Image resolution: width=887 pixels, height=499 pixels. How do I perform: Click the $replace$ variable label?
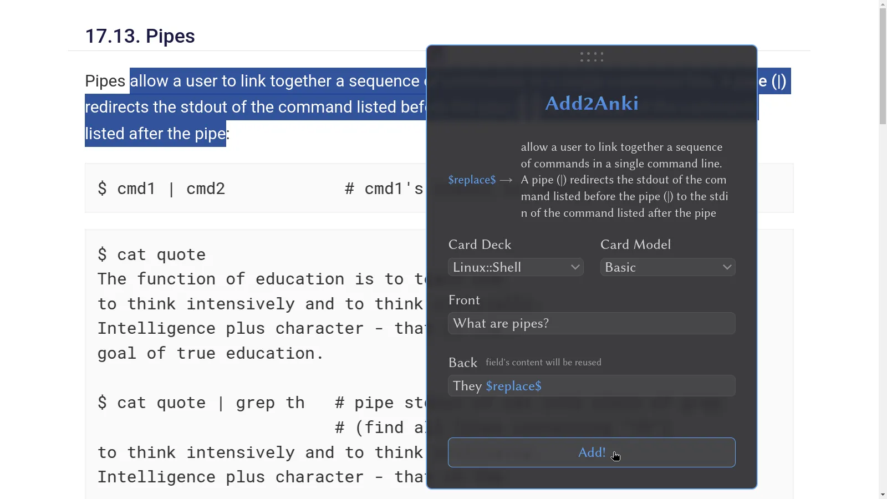pos(472,180)
